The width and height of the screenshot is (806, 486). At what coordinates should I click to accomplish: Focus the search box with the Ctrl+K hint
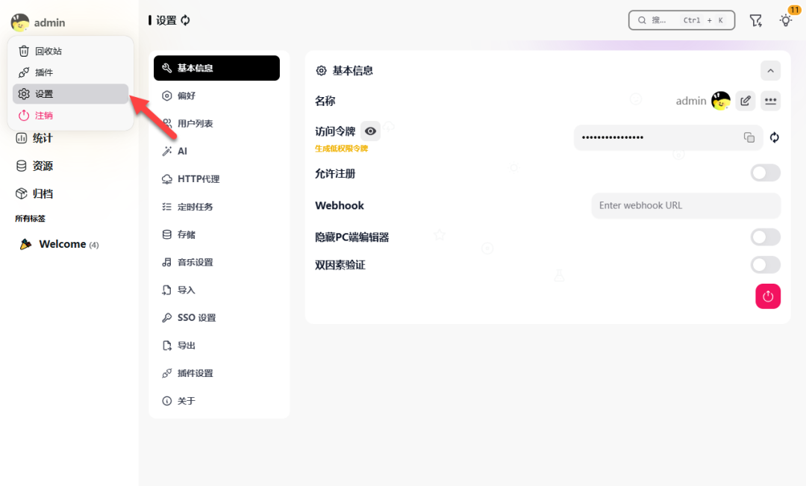click(681, 20)
